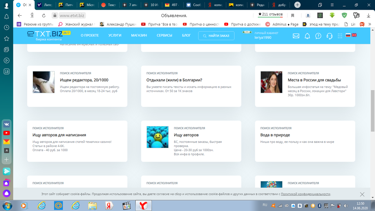Open bookmarks star icon in sidebar
Image resolution: width=375 pixels, height=211 pixels.
pyautogui.click(x=6, y=38)
